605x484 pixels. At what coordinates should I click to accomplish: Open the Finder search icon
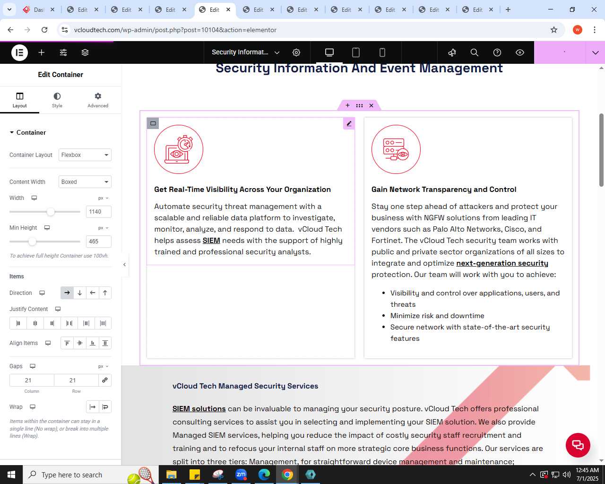[475, 52]
